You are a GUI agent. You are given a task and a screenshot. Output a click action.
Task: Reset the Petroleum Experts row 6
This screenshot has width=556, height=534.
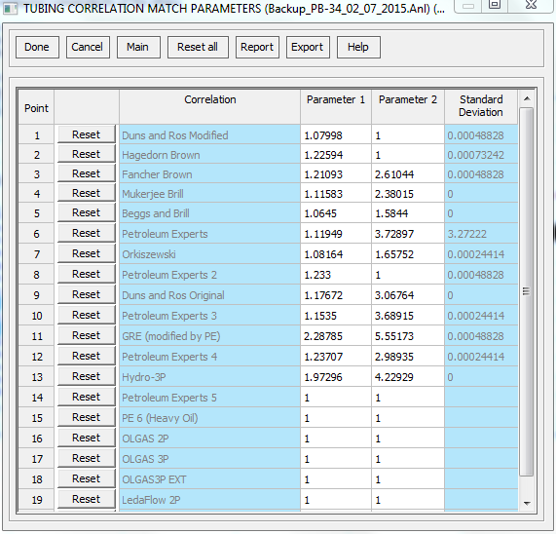[x=87, y=233]
